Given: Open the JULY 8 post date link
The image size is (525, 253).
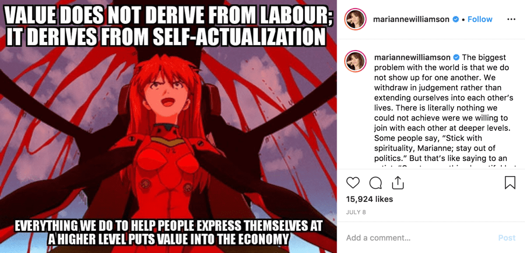Looking at the screenshot, I should pyautogui.click(x=356, y=212).
